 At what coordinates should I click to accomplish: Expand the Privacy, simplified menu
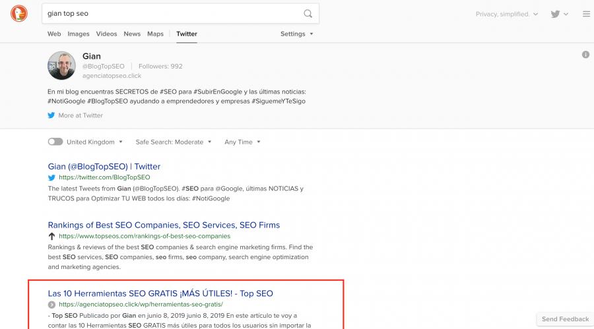pyautogui.click(x=506, y=14)
